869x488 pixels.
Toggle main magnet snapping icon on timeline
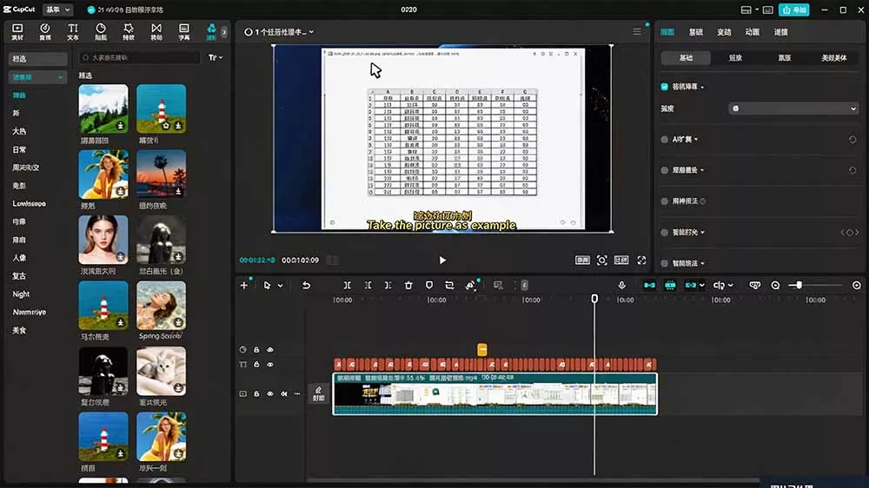(x=649, y=286)
